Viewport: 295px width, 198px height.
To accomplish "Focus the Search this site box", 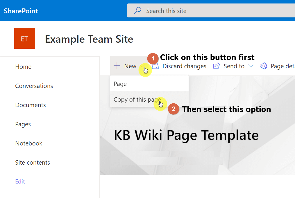I will click(211, 10).
